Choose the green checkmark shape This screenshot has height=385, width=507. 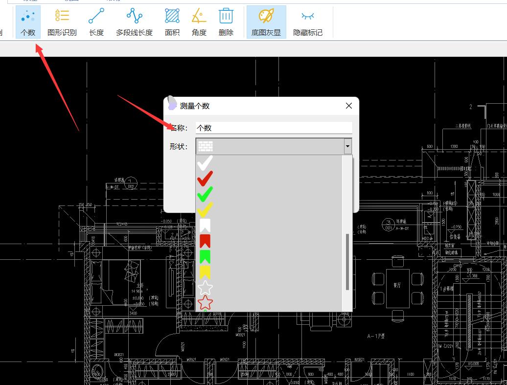205,194
